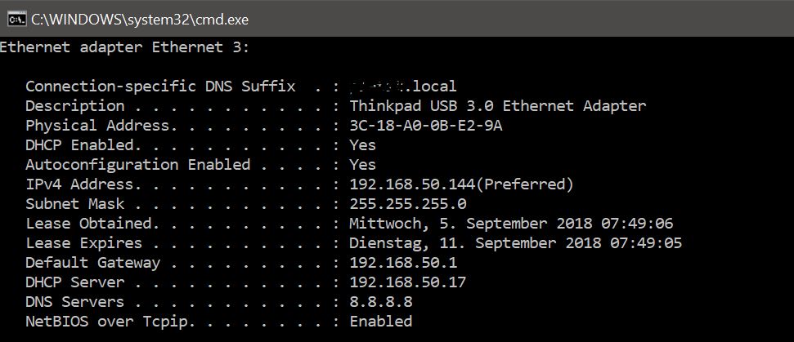
Task: Open the cmd.exe system menu icon
Action: pos(16,20)
